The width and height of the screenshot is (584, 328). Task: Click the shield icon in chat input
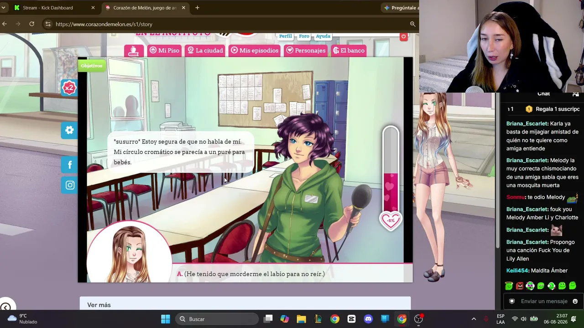tap(512, 301)
